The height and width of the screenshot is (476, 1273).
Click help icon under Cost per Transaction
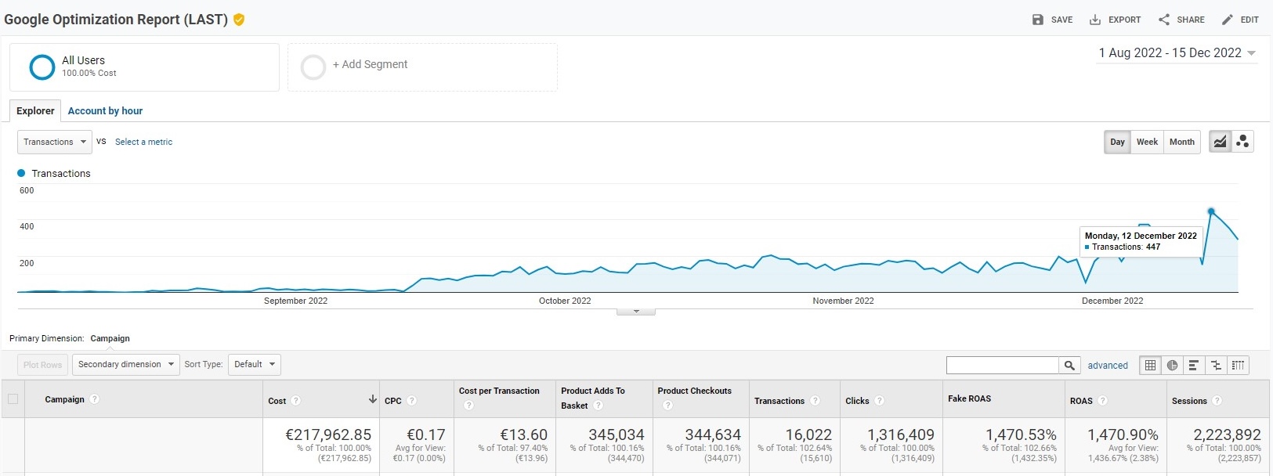coord(468,406)
